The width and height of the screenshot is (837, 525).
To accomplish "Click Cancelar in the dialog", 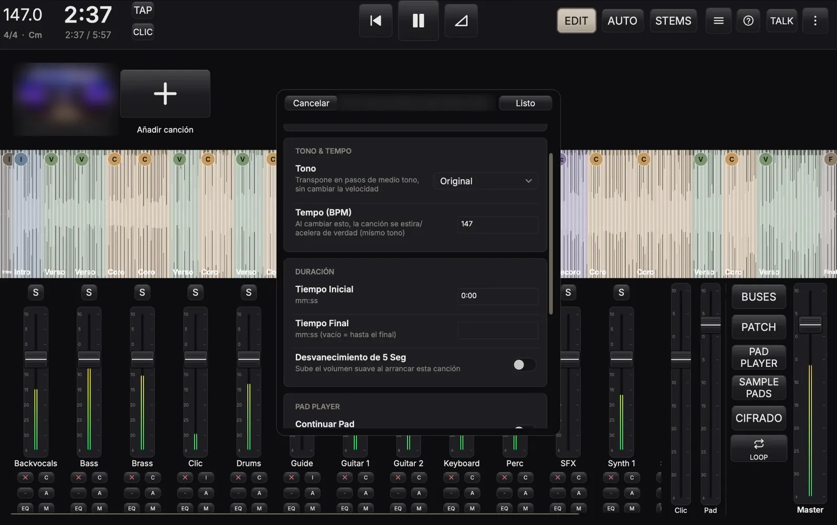I will pos(311,103).
